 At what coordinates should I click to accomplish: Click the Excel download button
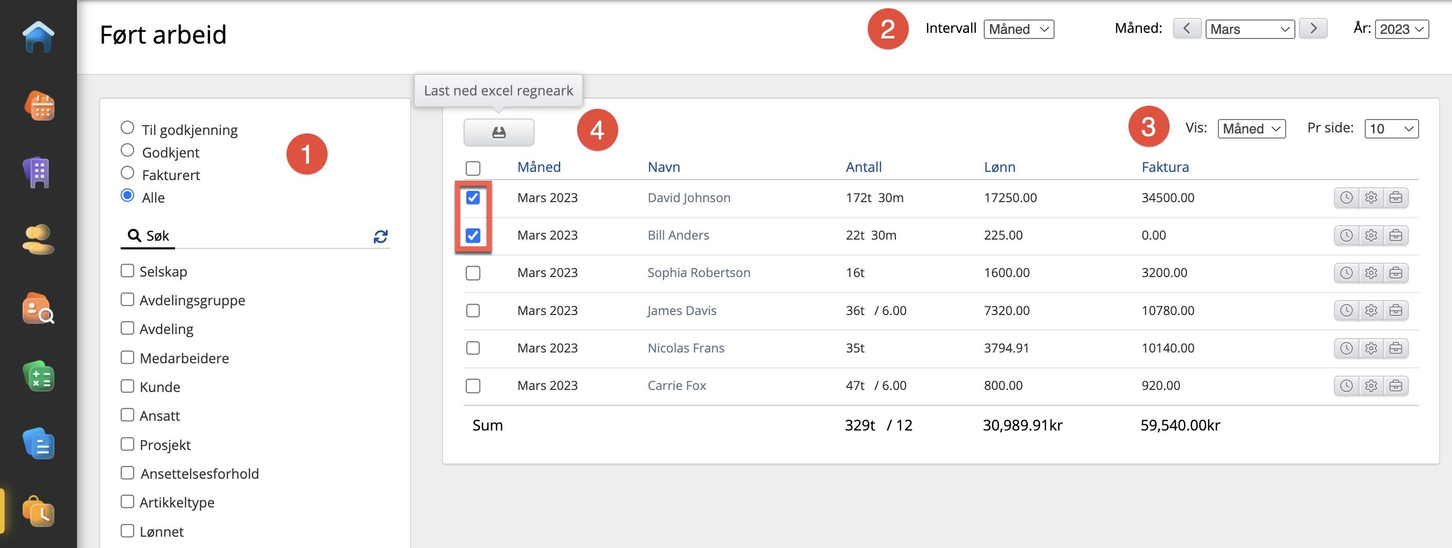pos(498,132)
